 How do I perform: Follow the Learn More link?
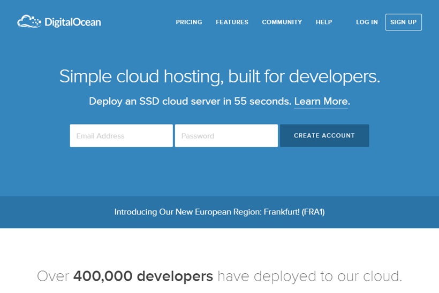[321, 101]
